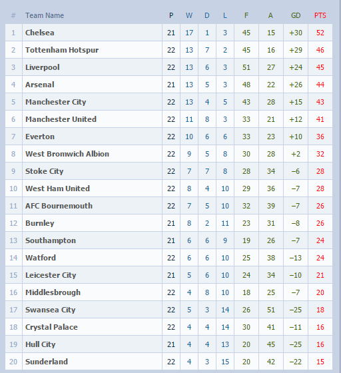
Task: Click the Team Name column header
Action: tap(45, 15)
